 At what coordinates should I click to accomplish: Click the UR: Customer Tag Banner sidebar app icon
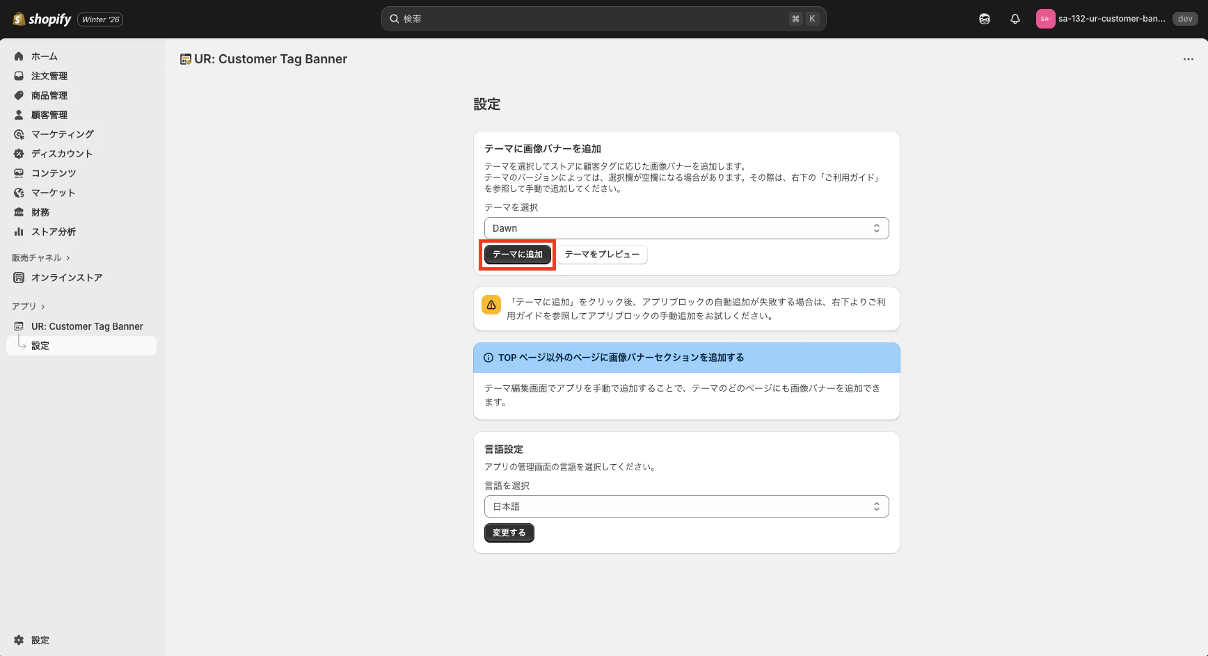19,326
